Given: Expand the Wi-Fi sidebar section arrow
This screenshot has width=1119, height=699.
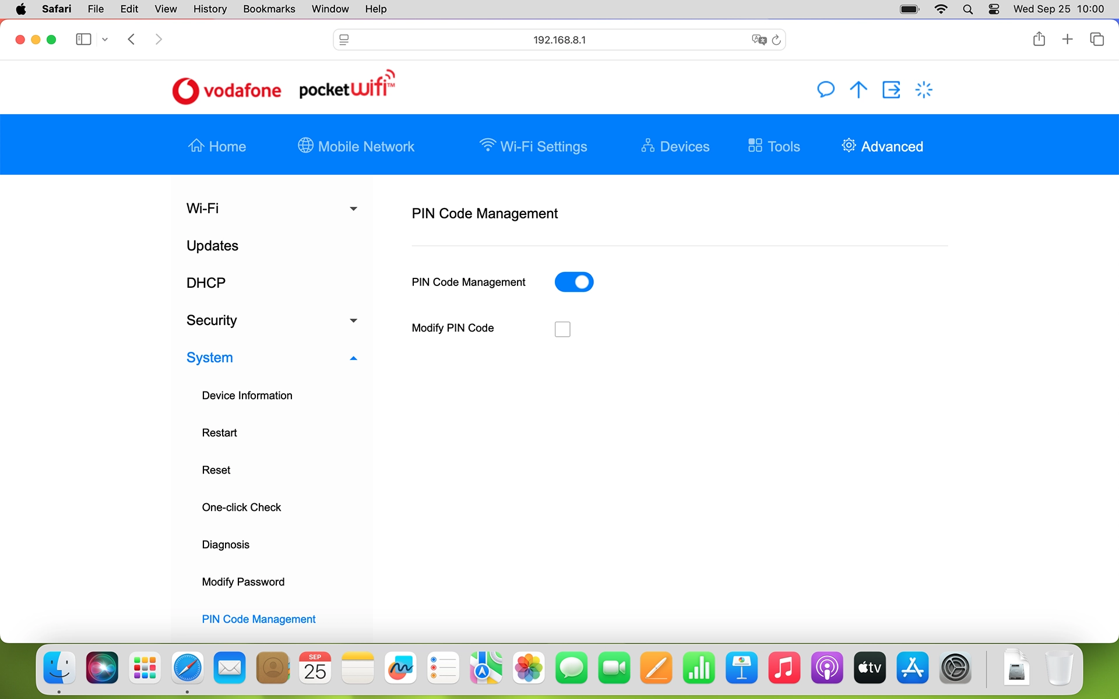Looking at the screenshot, I should pos(353,209).
